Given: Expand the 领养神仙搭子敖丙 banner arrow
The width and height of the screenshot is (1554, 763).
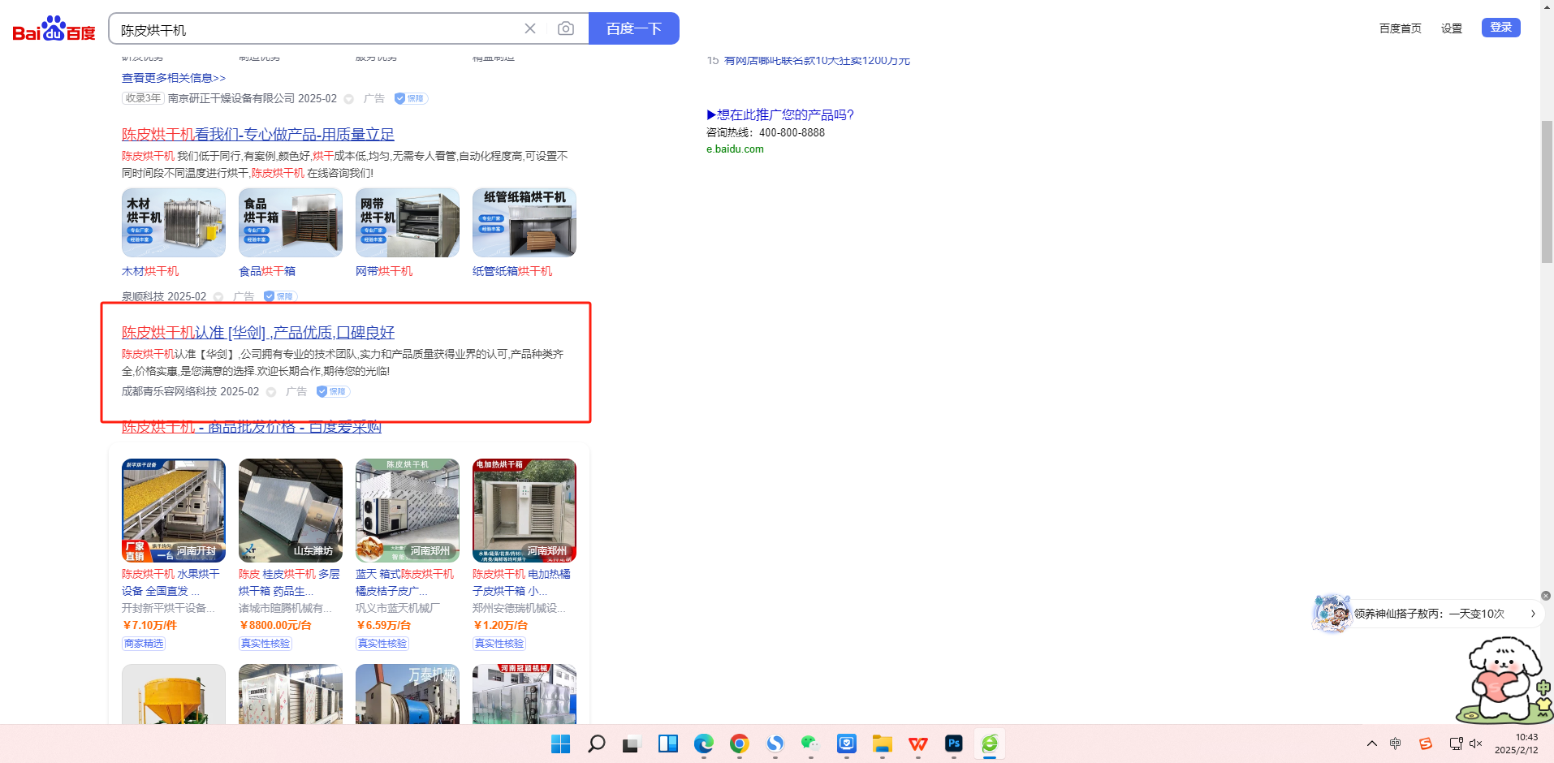Looking at the screenshot, I should pos(1533,614).
